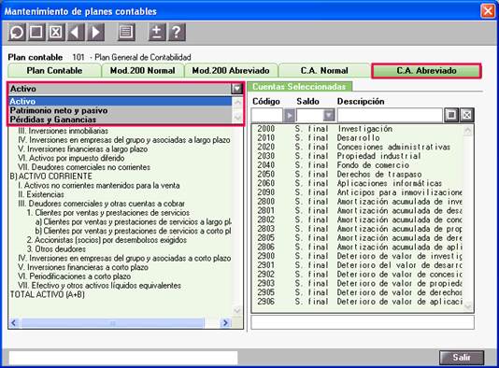
Task: Select VII. Efectivo y otros activos líquidos
Action: [99, 285]
